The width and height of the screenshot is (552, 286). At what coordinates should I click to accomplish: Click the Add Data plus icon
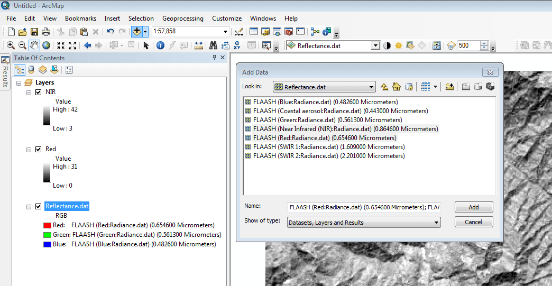(136, 32)
